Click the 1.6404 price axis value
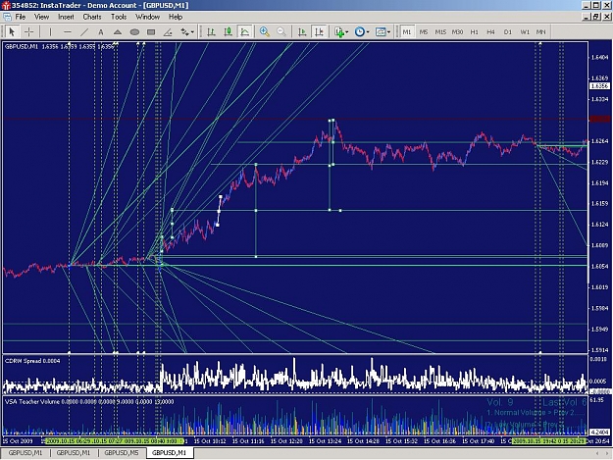613x460 pixels. point(599,58)
